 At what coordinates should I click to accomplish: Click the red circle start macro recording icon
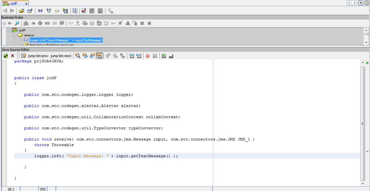pyautogui.click(x=148, y=56)
